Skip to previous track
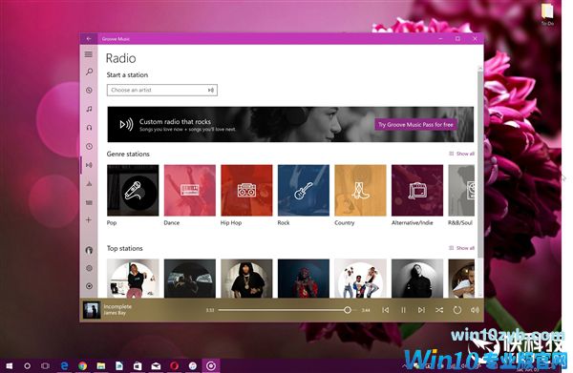 (x=385, y=310)
